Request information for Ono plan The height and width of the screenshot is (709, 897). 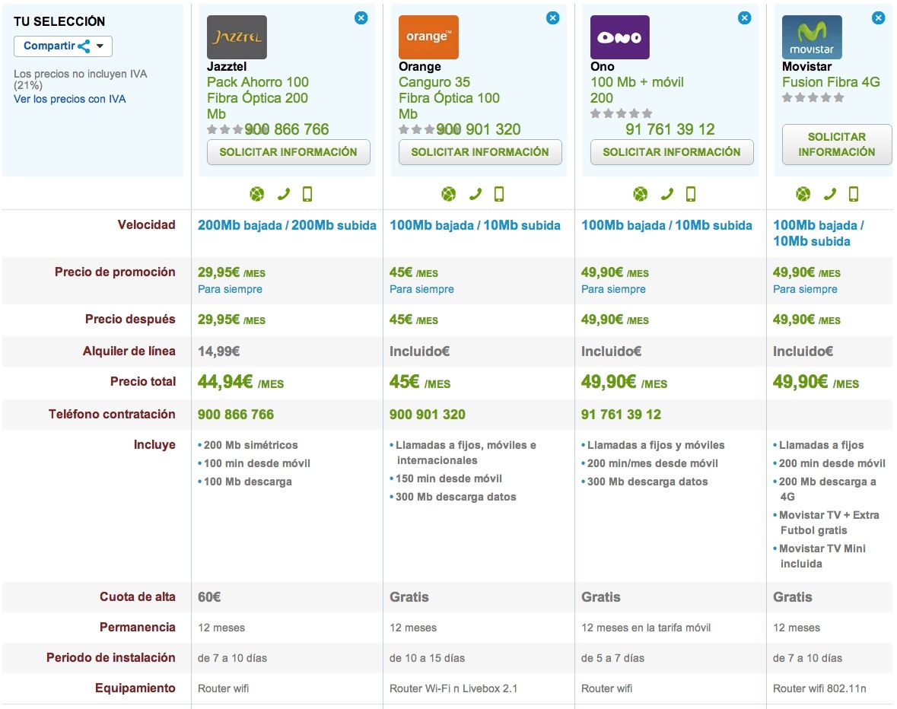point(672,152)
